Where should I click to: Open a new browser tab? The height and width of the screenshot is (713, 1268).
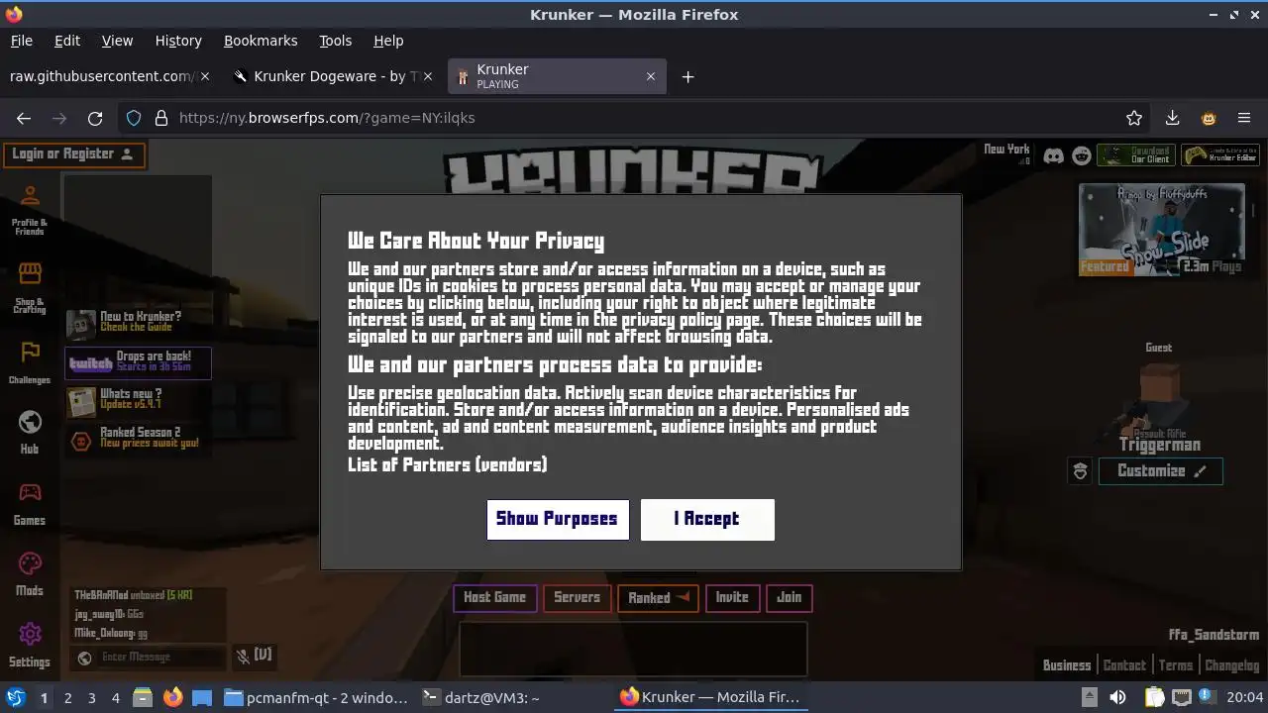(687, 76)
